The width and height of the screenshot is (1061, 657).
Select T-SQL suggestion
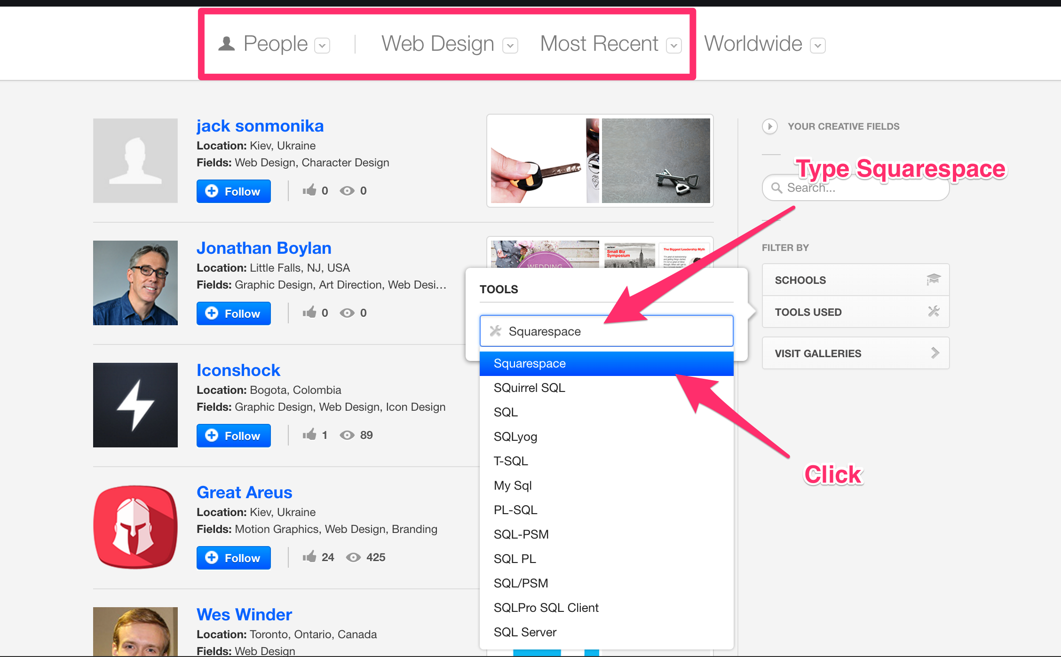tap(606, 461)
